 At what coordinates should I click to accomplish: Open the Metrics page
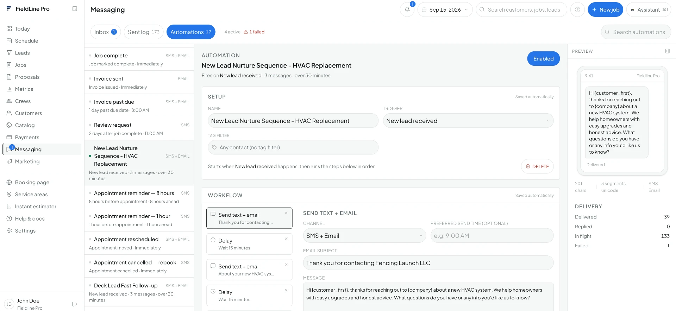pos(42,89)
